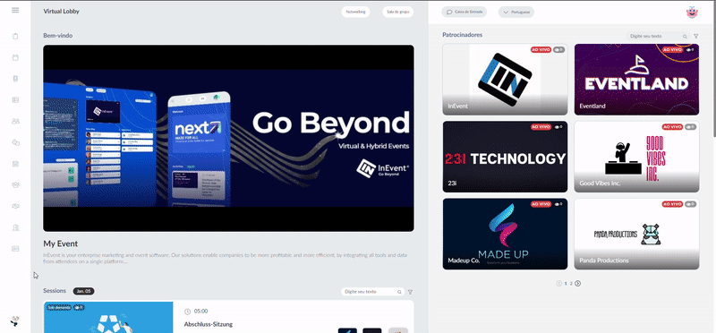Open the Sala de grupo tab

pos(397,12)
